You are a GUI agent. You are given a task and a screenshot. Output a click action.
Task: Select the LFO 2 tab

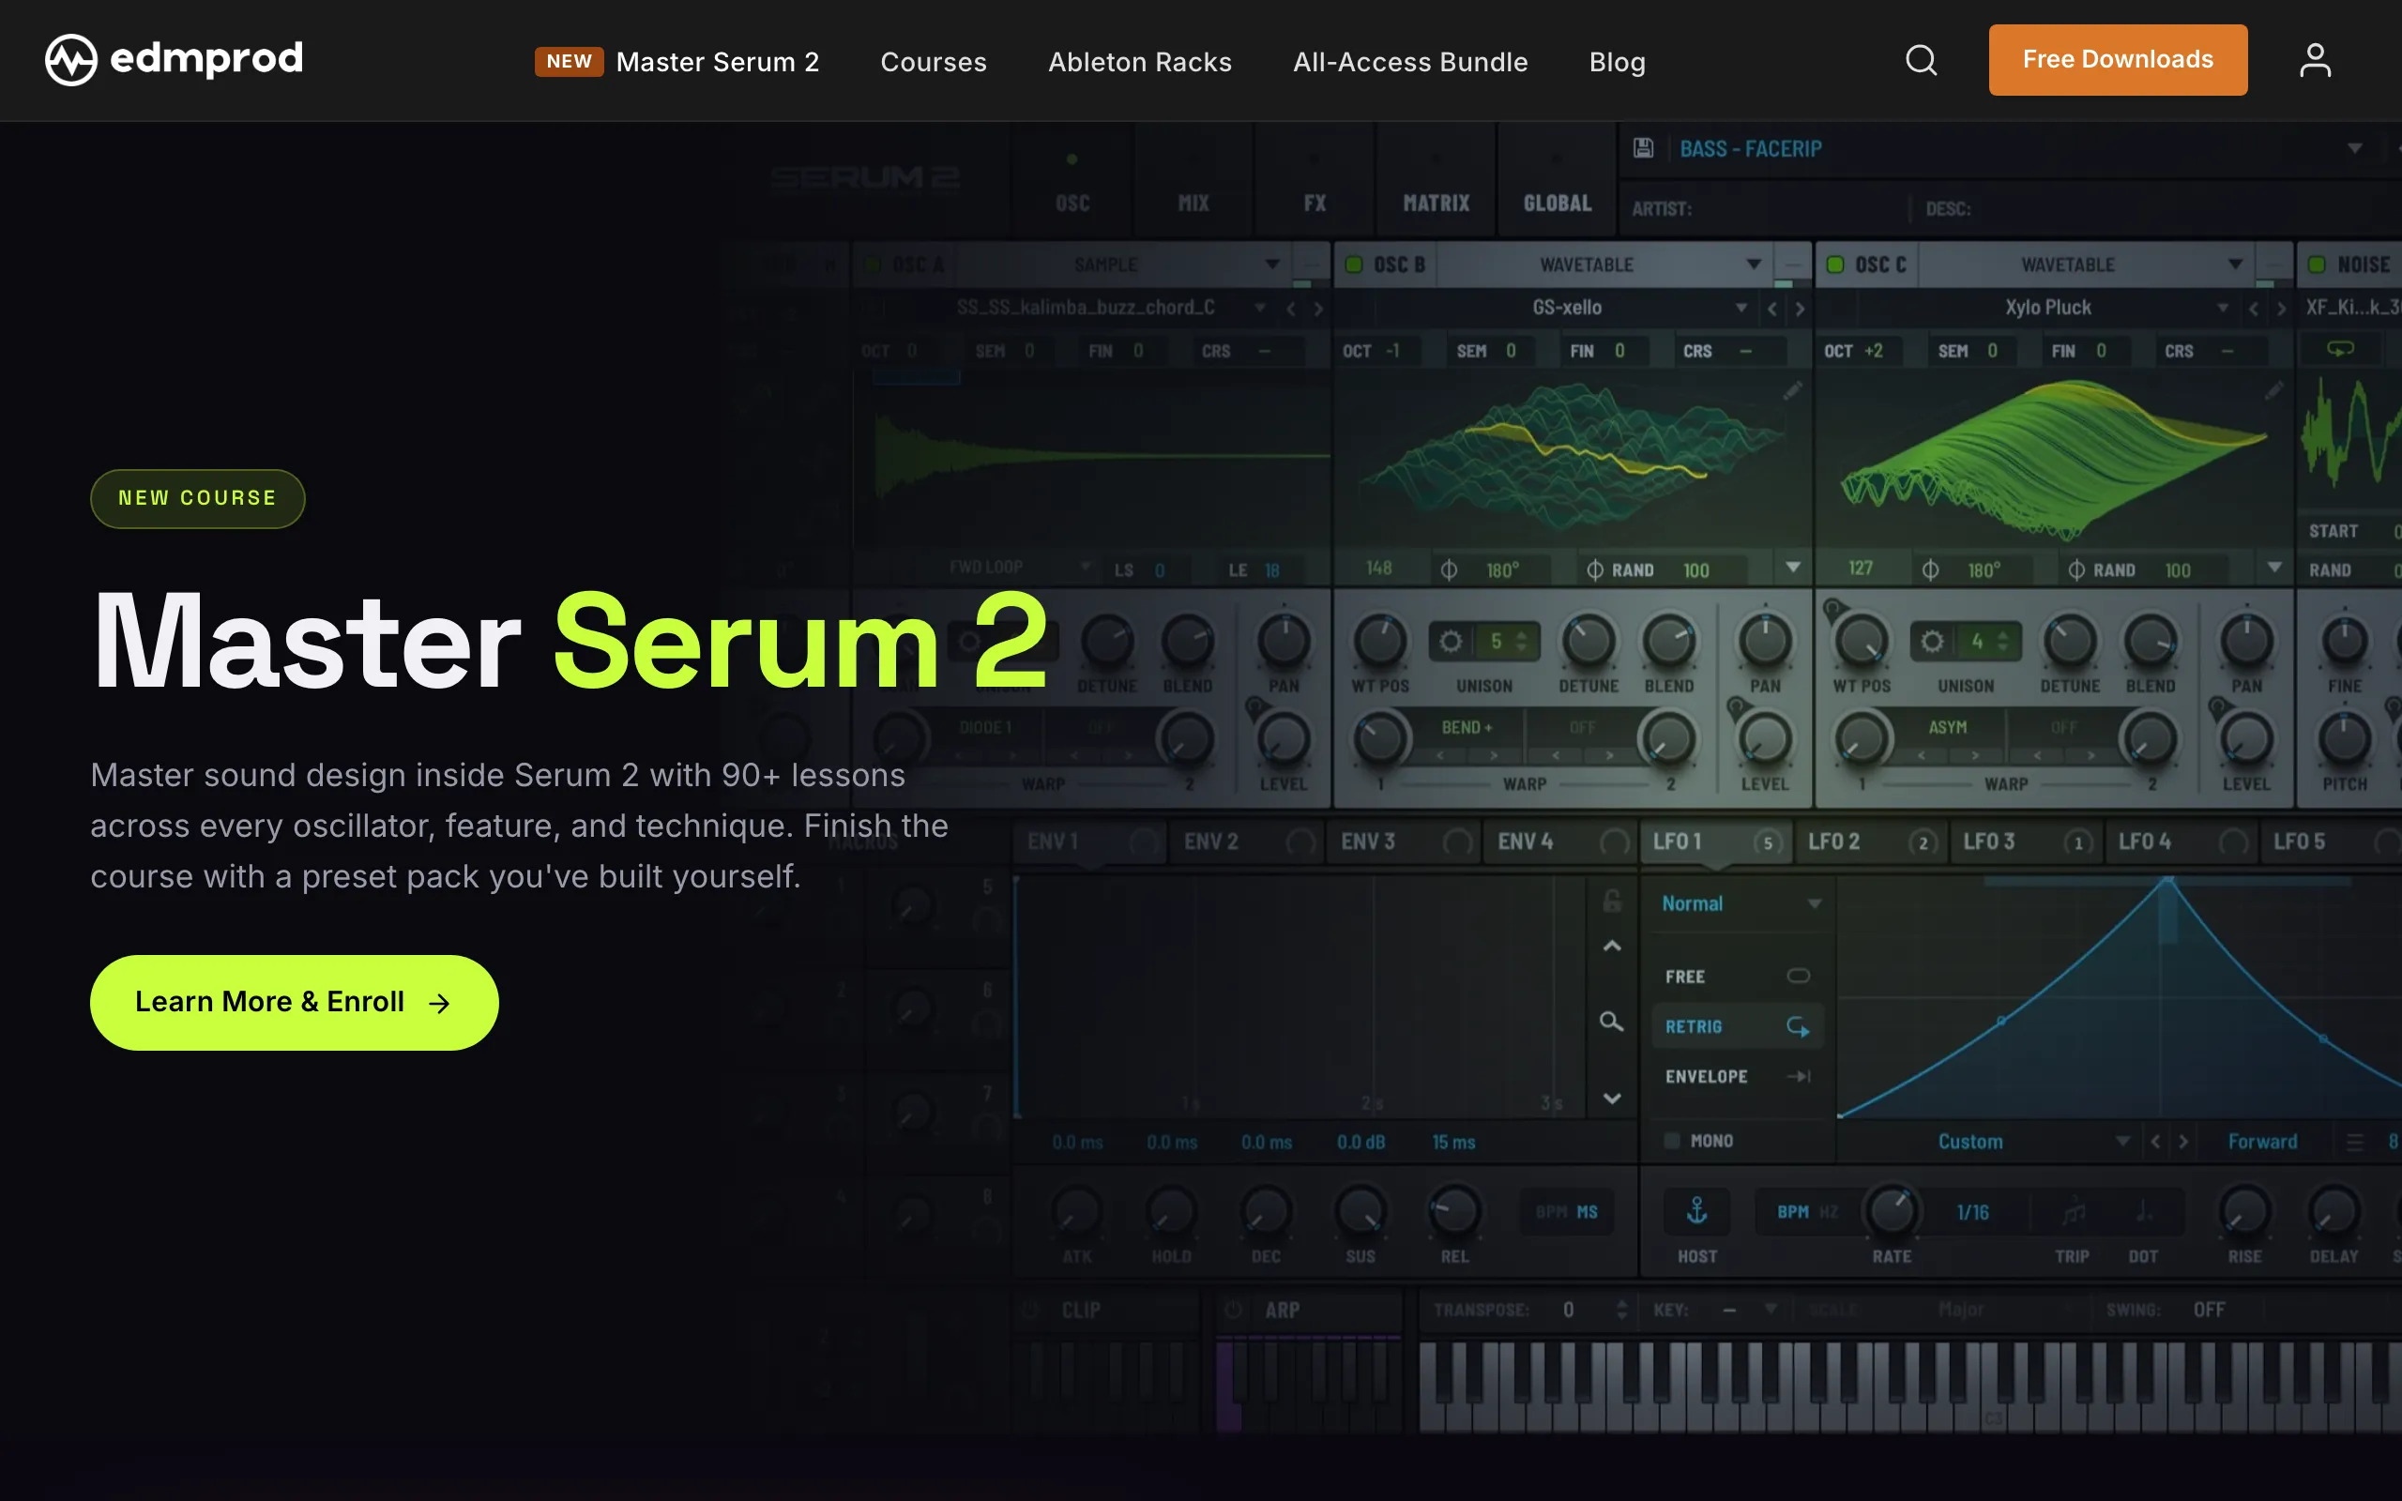[x=1871, y=842]
